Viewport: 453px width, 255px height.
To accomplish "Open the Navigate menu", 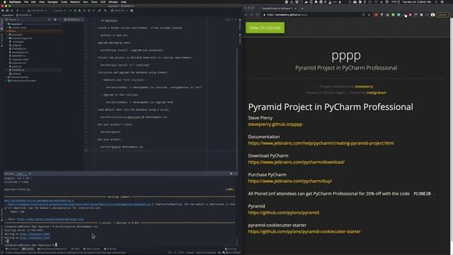I will click(52, 1).
